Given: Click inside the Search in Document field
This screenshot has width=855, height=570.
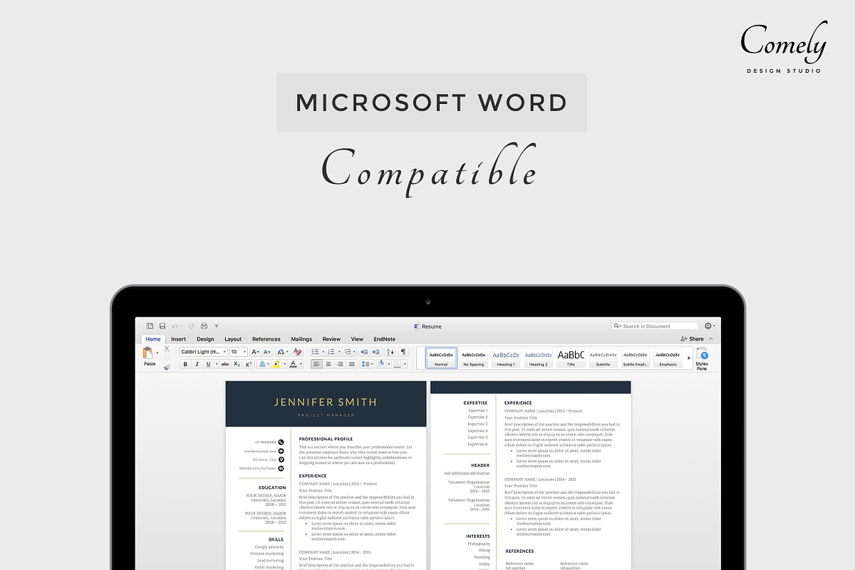Looking at the screenshot, I should tap(654, 326).
